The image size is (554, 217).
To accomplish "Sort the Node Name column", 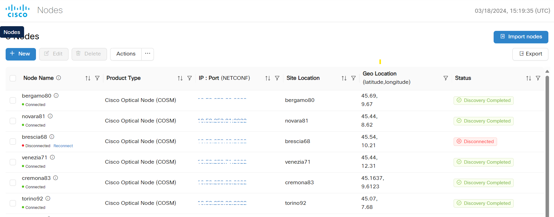I will tap(88, 78).
